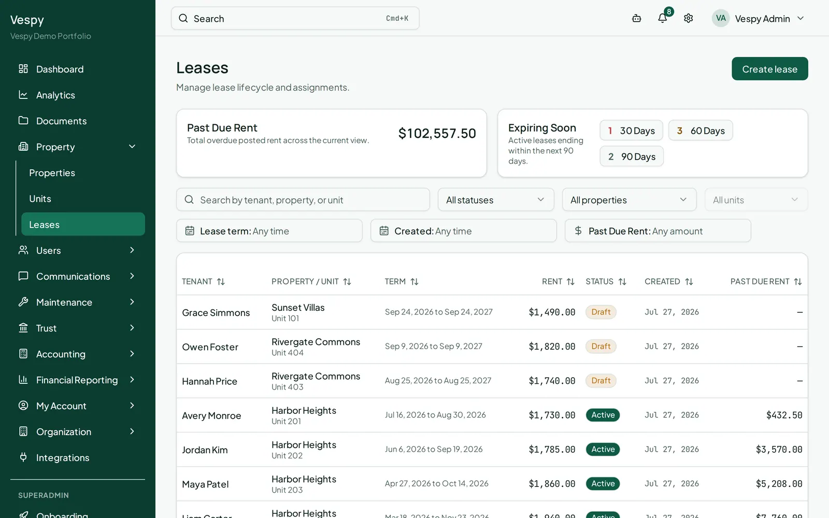Open Owen Foster lease row
The image size is (829, 518).
coord(492,347)
